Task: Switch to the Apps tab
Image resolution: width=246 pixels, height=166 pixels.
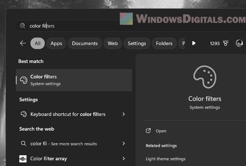Action: click(x=56, y=43)
